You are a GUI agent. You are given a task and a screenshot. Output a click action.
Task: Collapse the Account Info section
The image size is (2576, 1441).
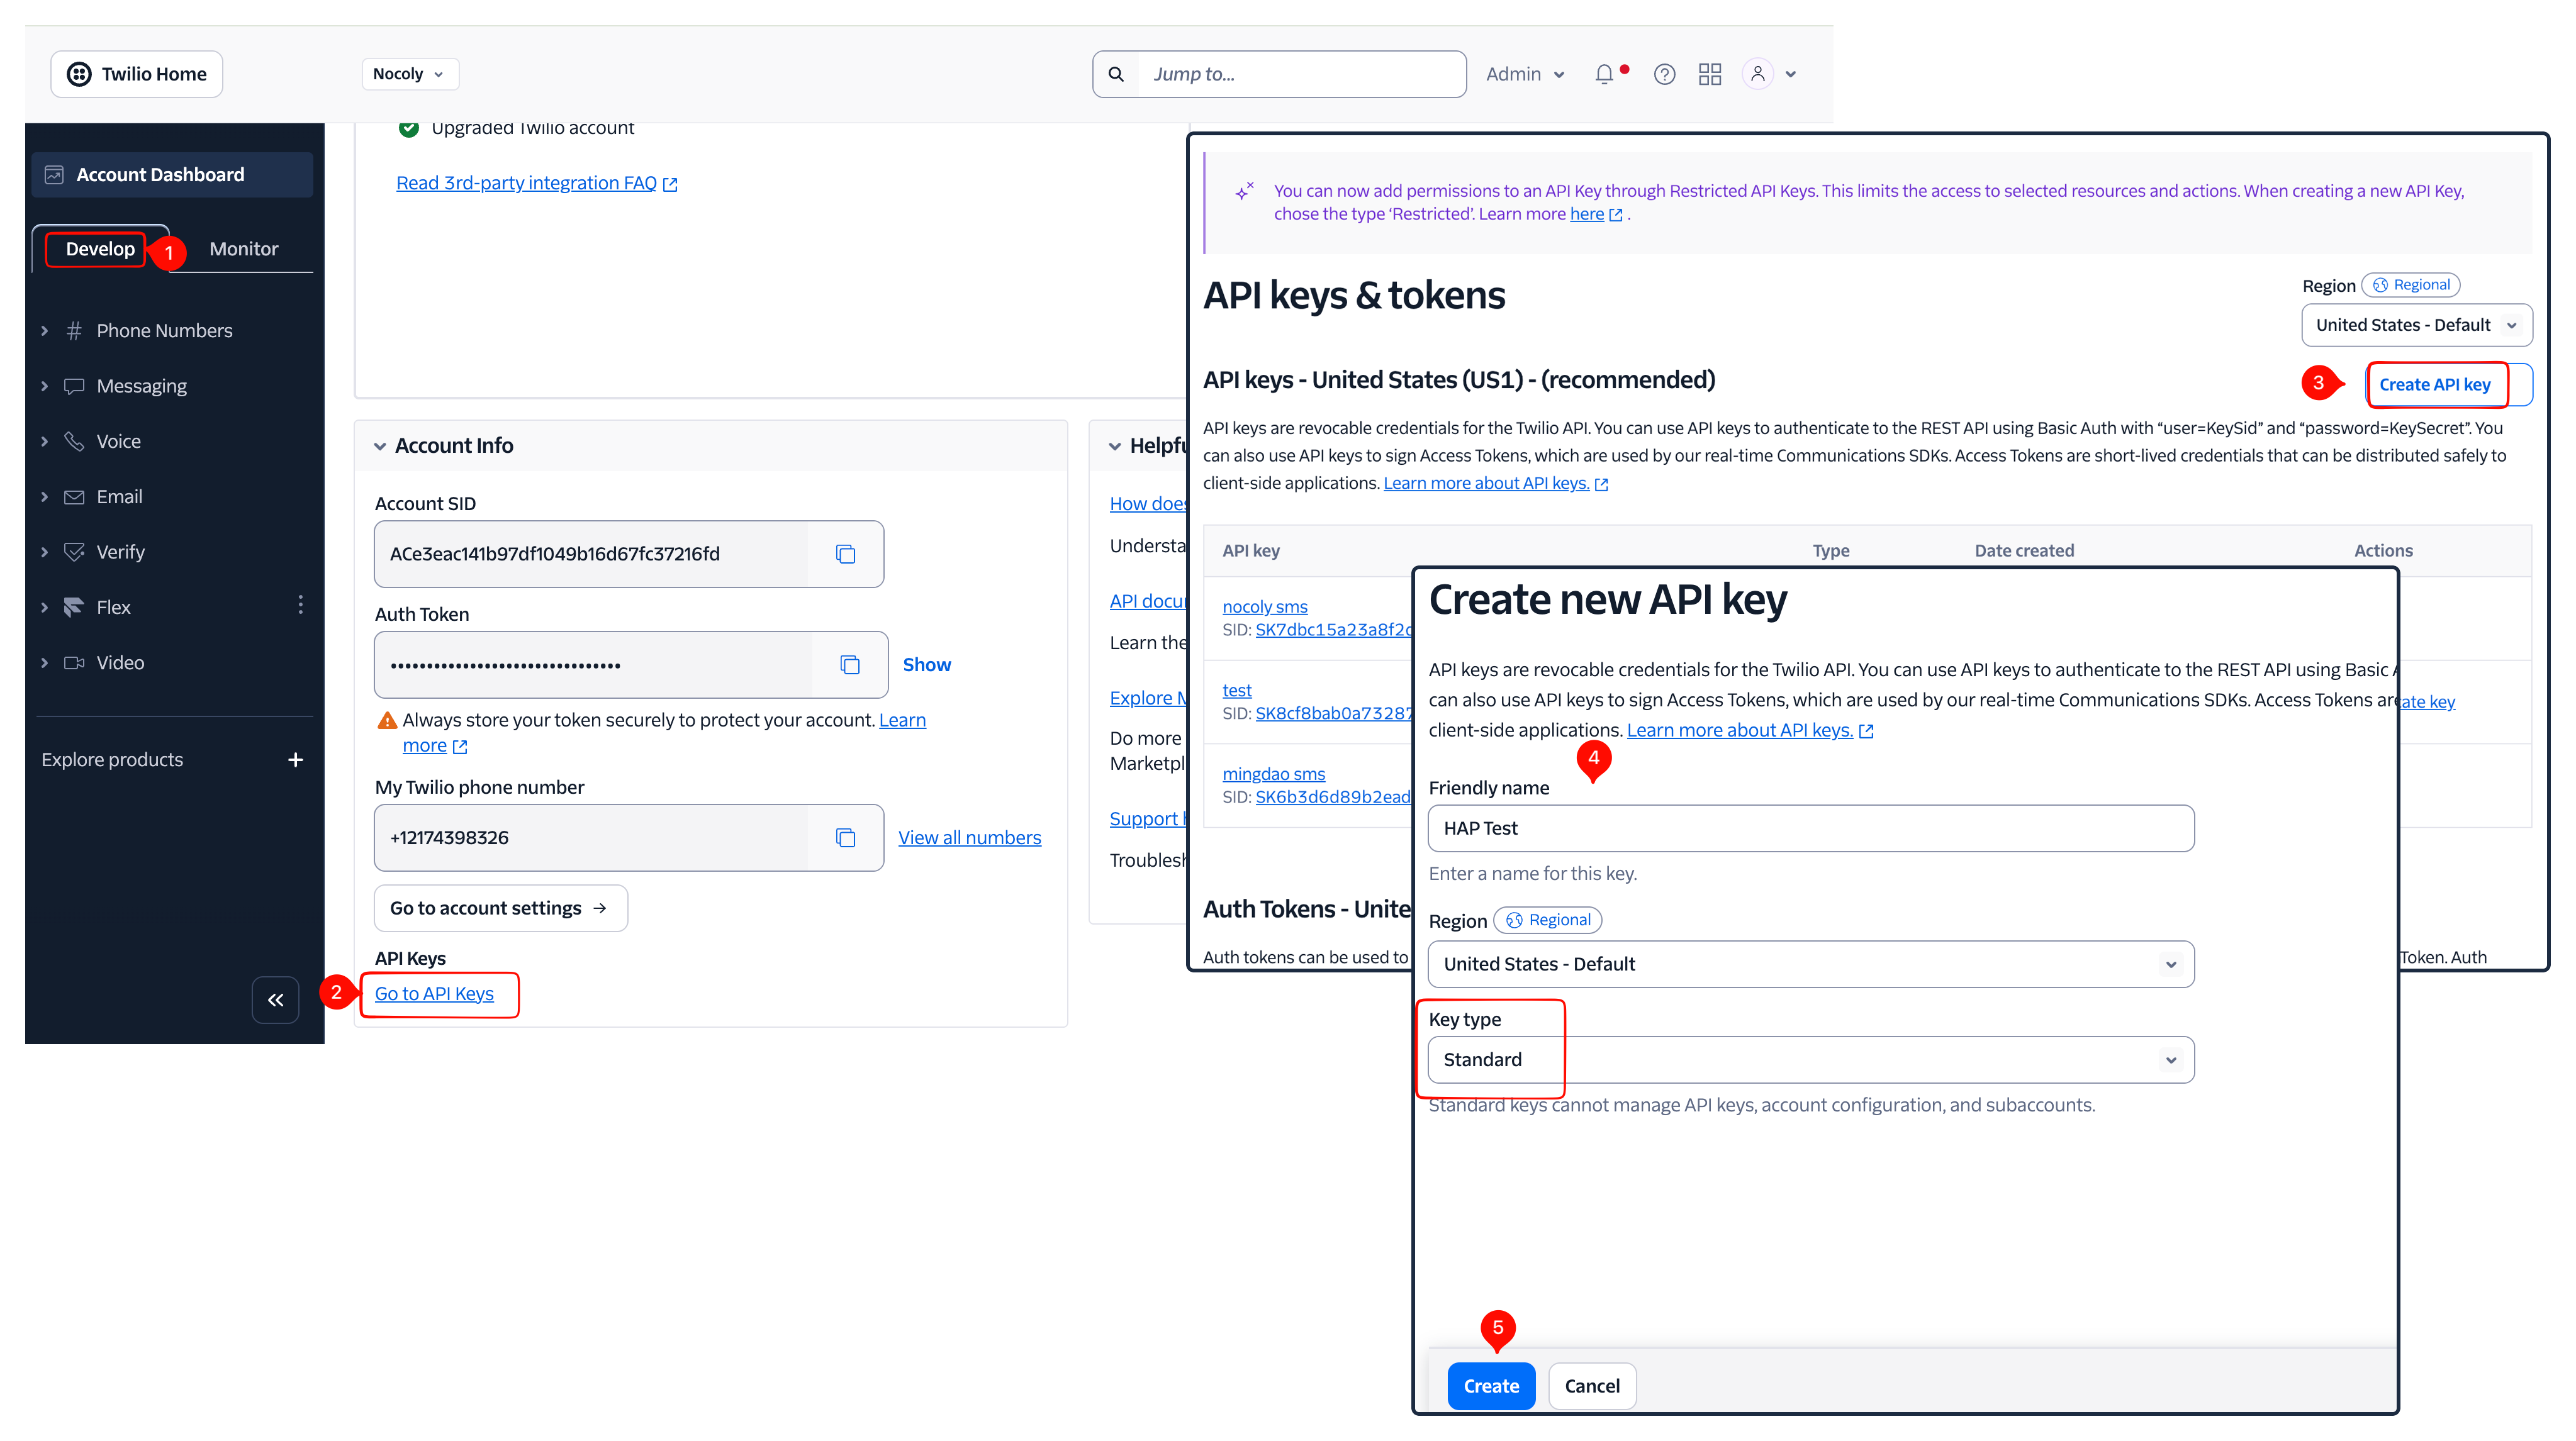point(380,446)
